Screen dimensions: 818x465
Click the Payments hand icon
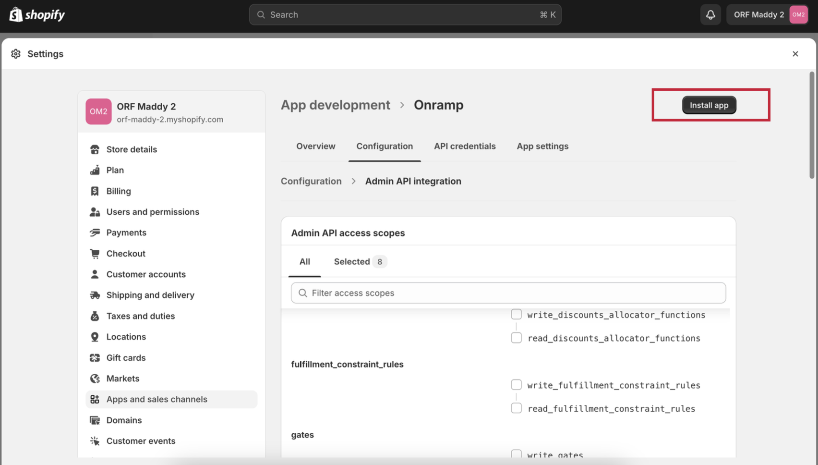click(95, 232)
